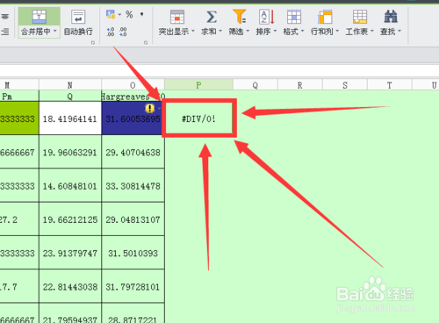Select cell containing 31.60053695

(133, 118)
